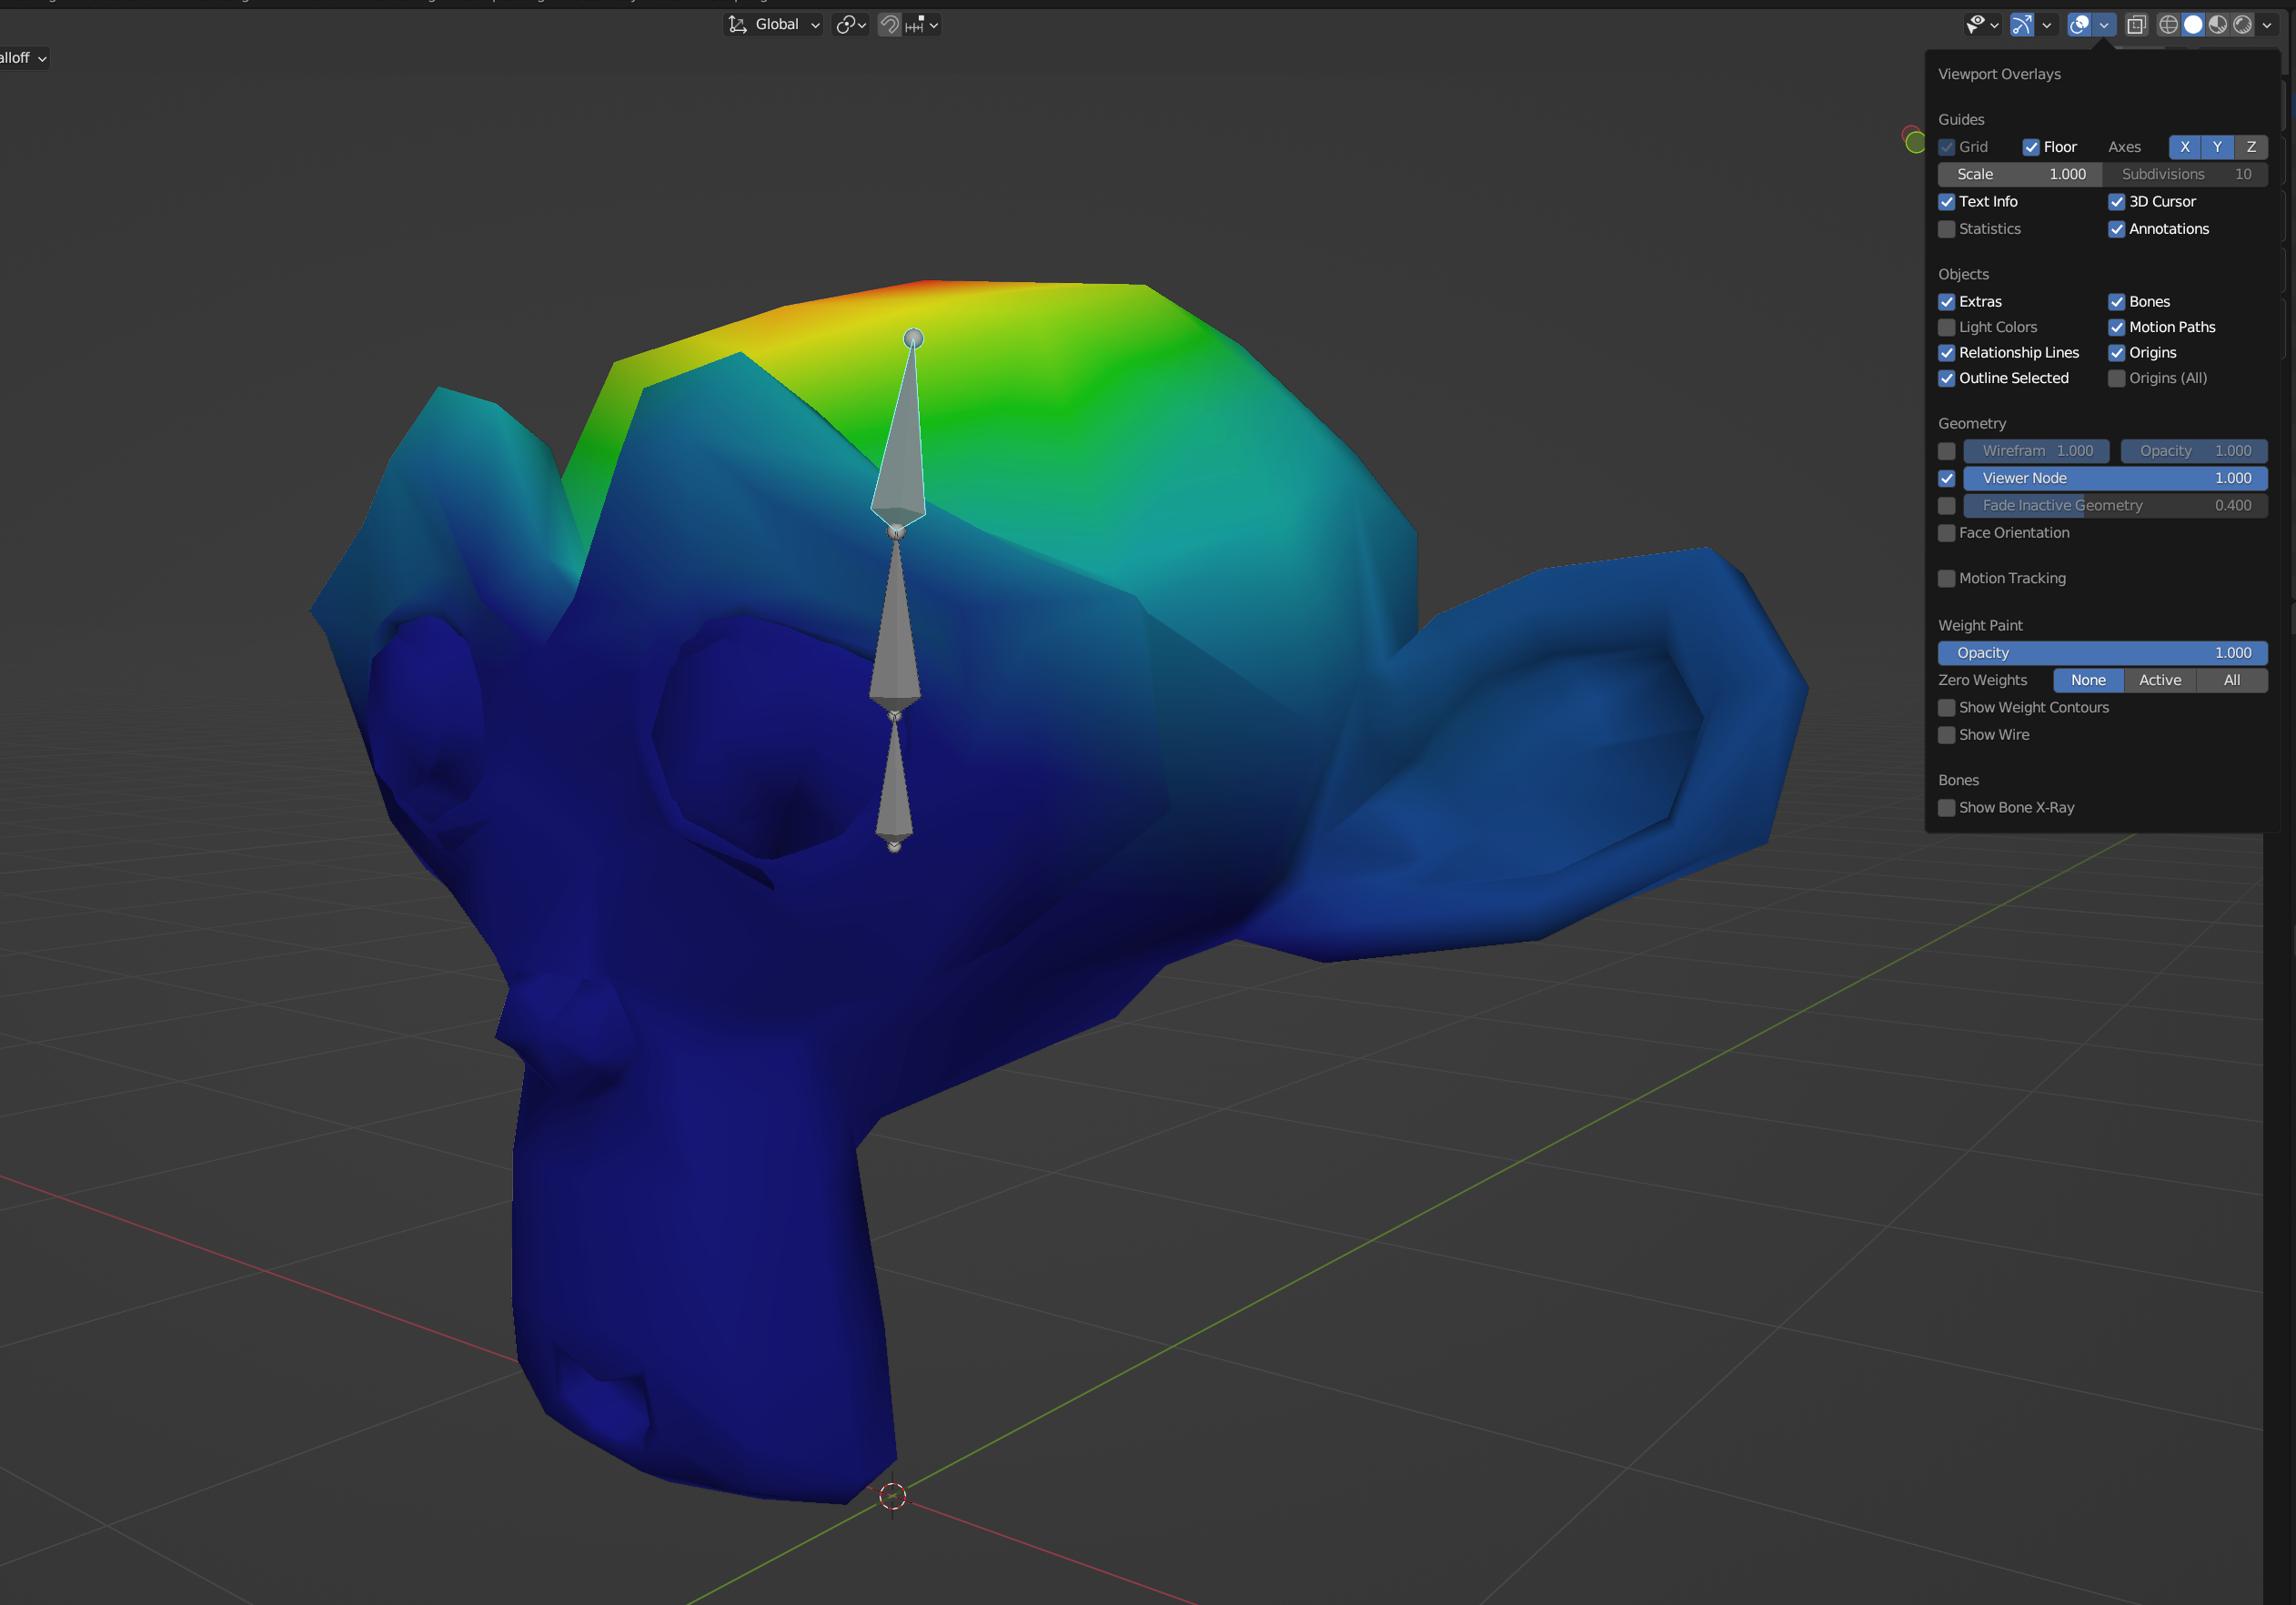Click the grid Scale field
Screen dimensions: 2296x1605
pyautogui.click(x=2020, y=174)
